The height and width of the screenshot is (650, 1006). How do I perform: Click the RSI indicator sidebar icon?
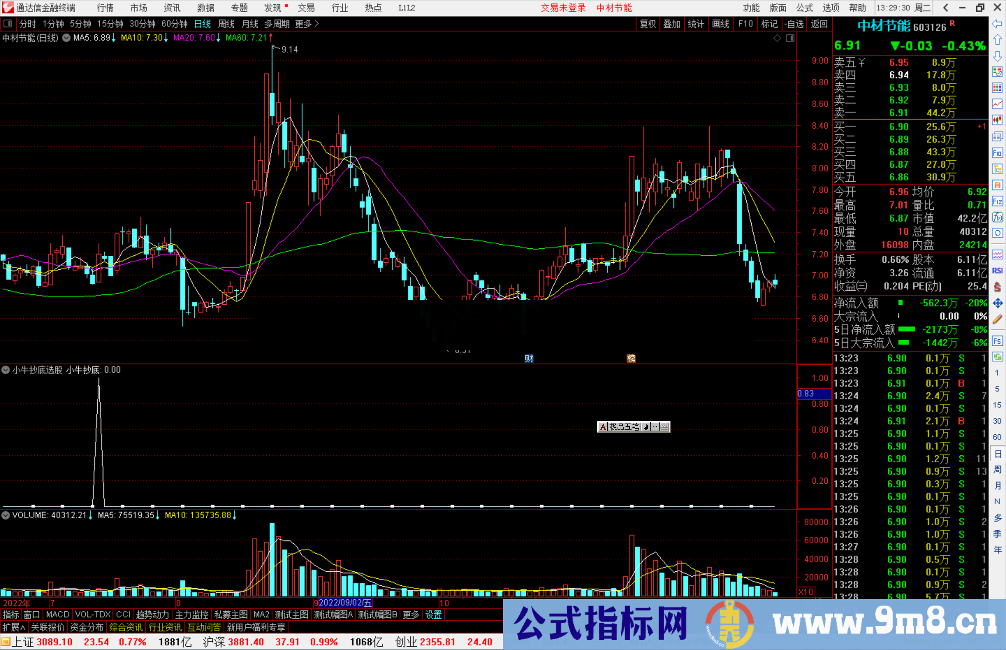[997, 271]
